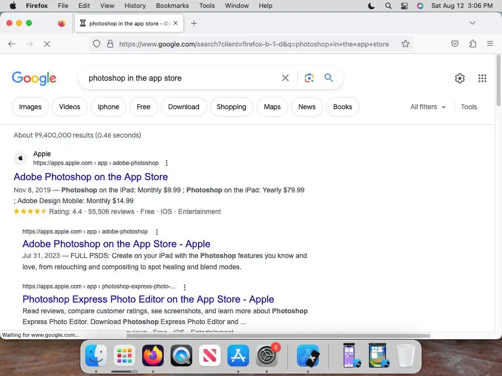Select the Shopping filter chip
Image resolution: width=502 pixels, height=376 pixels.
pos(231,107)
